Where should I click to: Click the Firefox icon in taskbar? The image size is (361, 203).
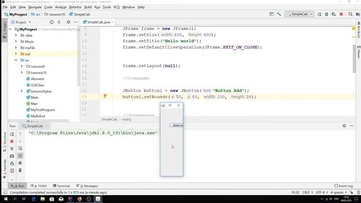[x=80, y=199]
